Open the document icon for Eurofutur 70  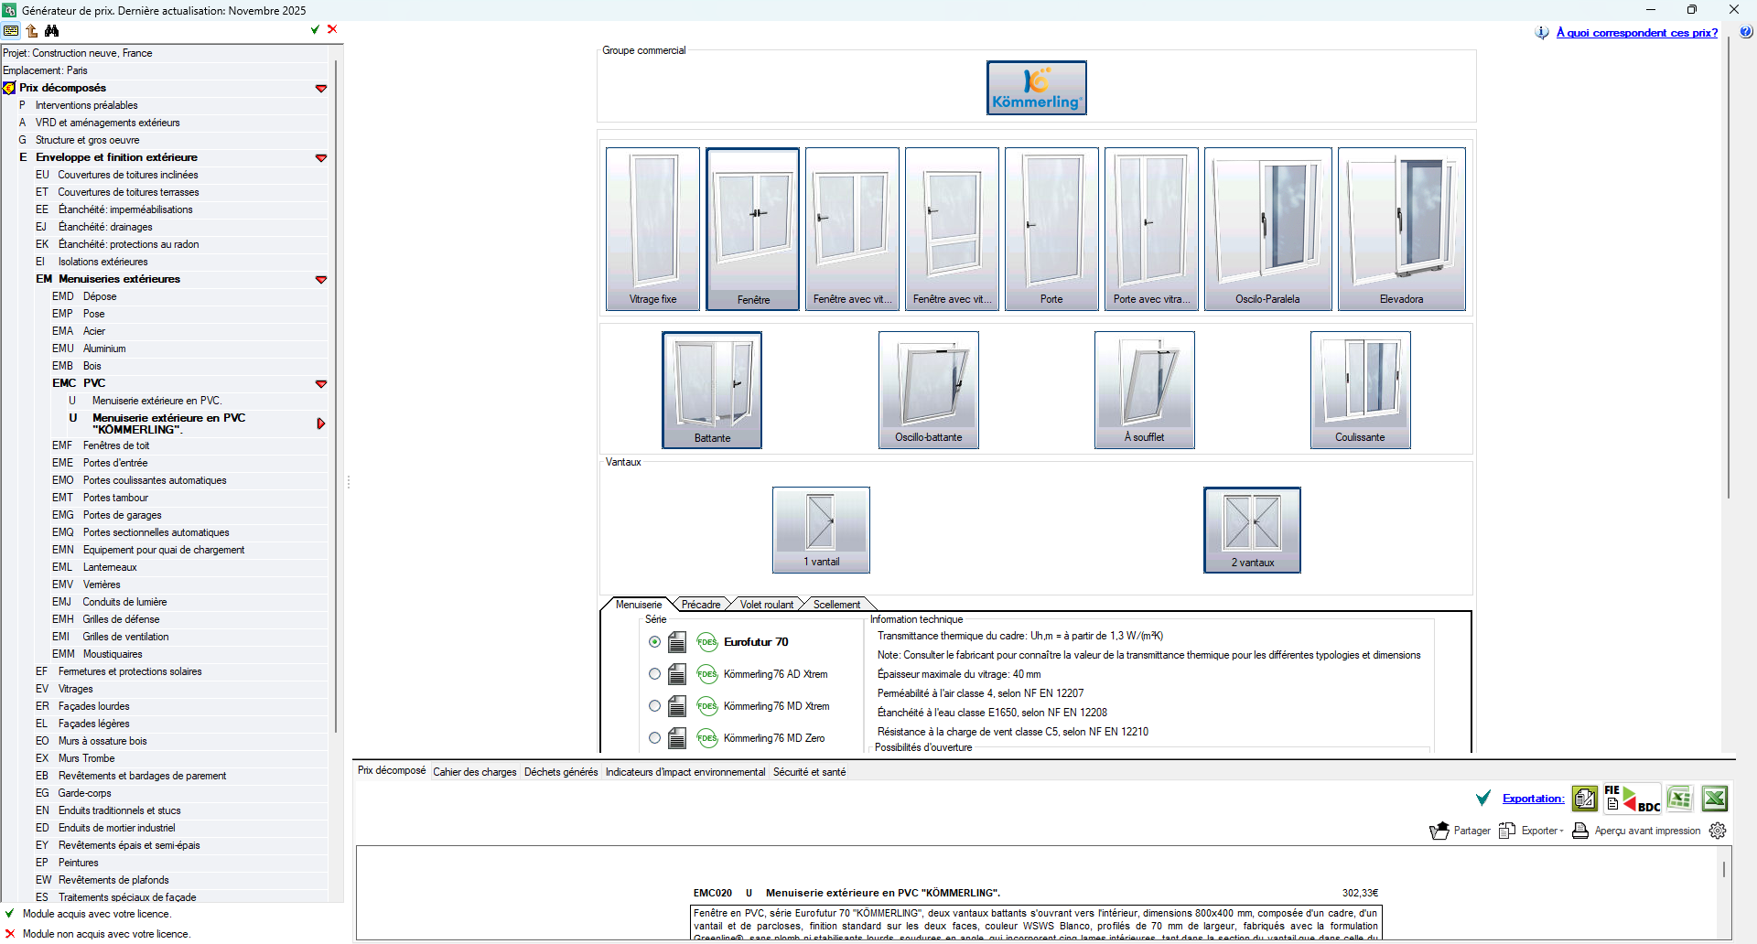[677, 642]
